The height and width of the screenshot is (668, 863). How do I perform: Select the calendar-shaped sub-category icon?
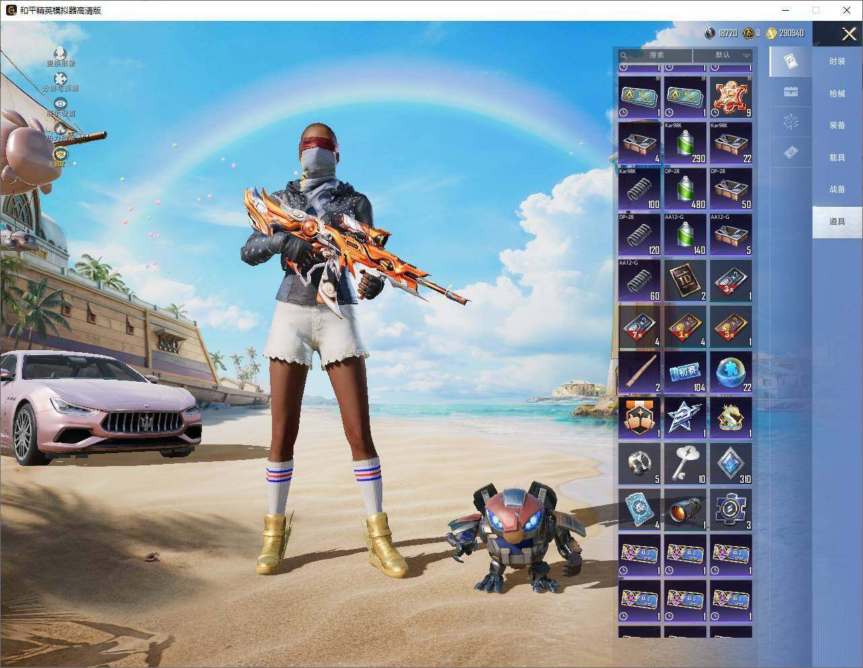pyautogui.click(x=791, y=92)
